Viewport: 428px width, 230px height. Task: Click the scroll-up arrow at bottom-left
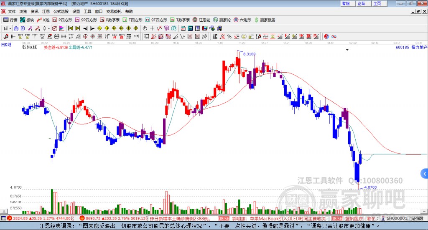pyautogui.click(x=4, y=211)
